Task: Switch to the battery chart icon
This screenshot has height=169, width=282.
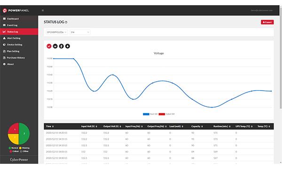Action: click(61, 46)
